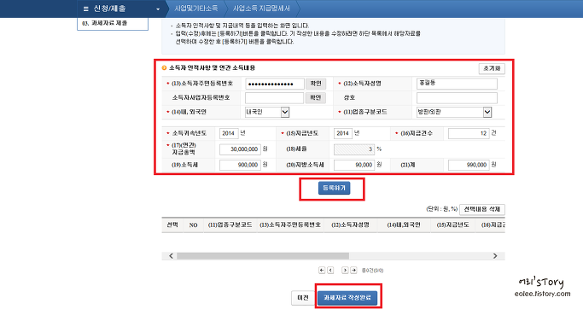Expand the 신청/제출 dropdown arrow
This screenshot has height=309, width=583.
point(158,9)
